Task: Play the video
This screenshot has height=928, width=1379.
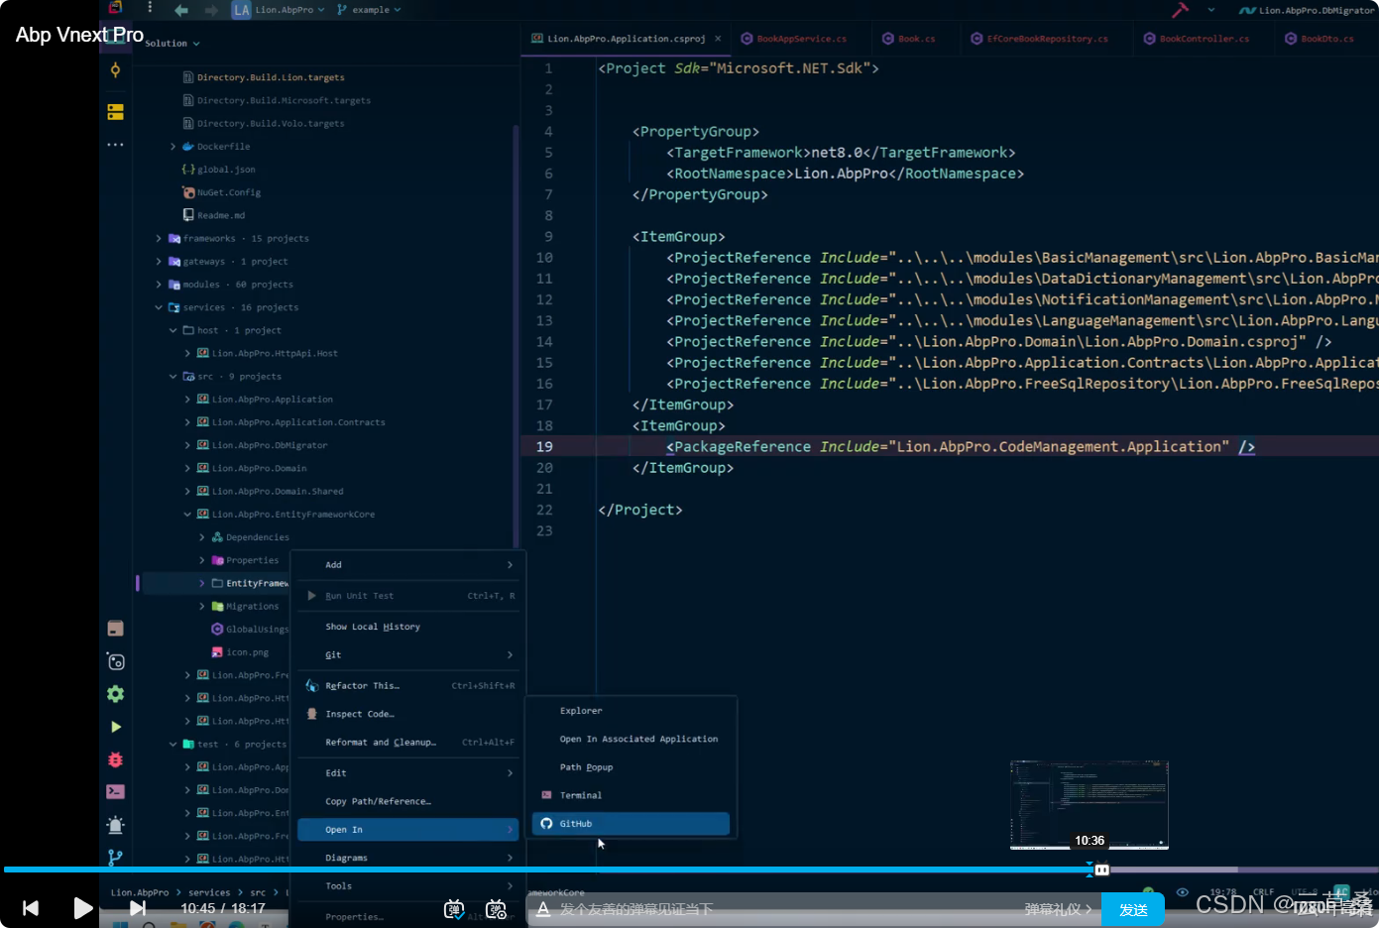Action: 83,907
